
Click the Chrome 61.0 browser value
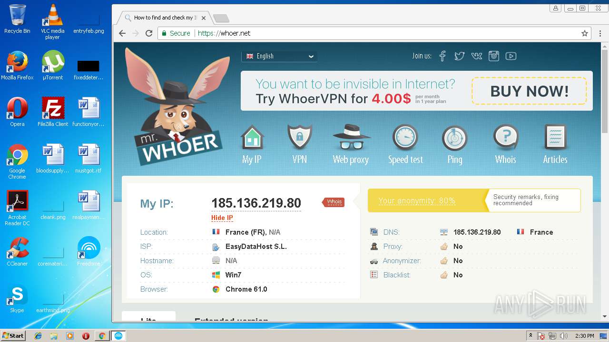246,289
